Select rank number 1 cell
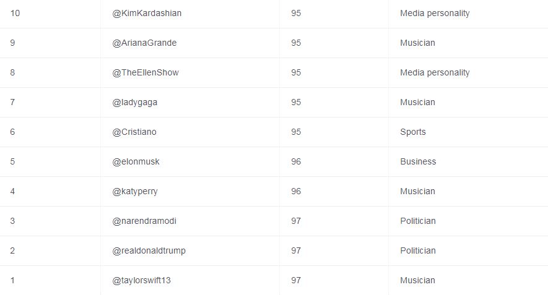548x295 pixels. tap(12, 280)
